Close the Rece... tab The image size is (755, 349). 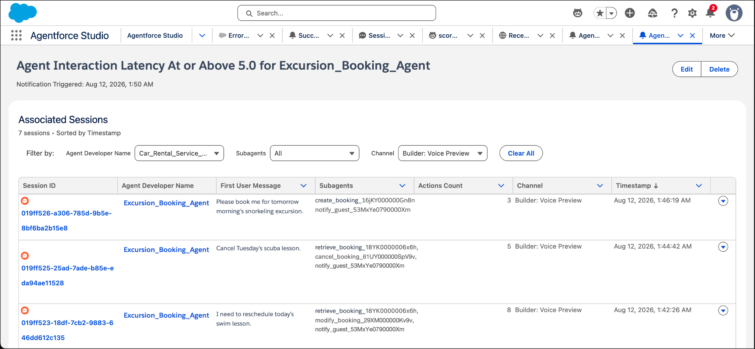[x=552, y=35]
